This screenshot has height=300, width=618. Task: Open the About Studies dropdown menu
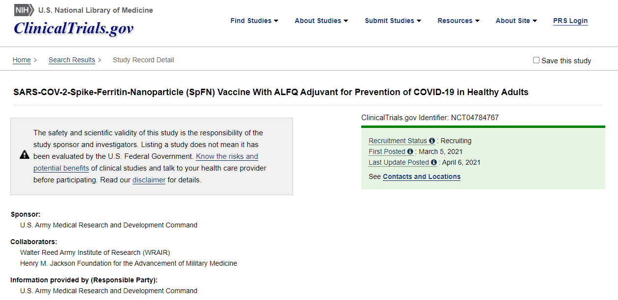tap(321, 21)
